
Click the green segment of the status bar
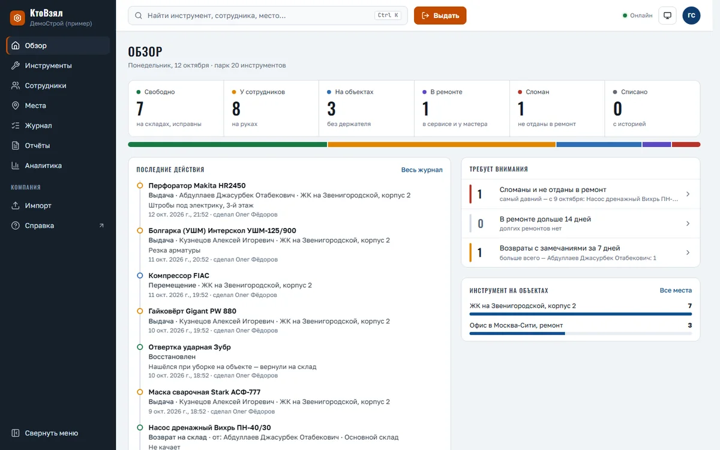tap(227, 145)
